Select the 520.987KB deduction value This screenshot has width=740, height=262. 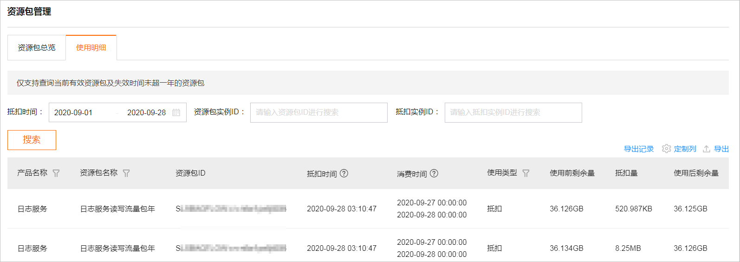pos(634,209)
